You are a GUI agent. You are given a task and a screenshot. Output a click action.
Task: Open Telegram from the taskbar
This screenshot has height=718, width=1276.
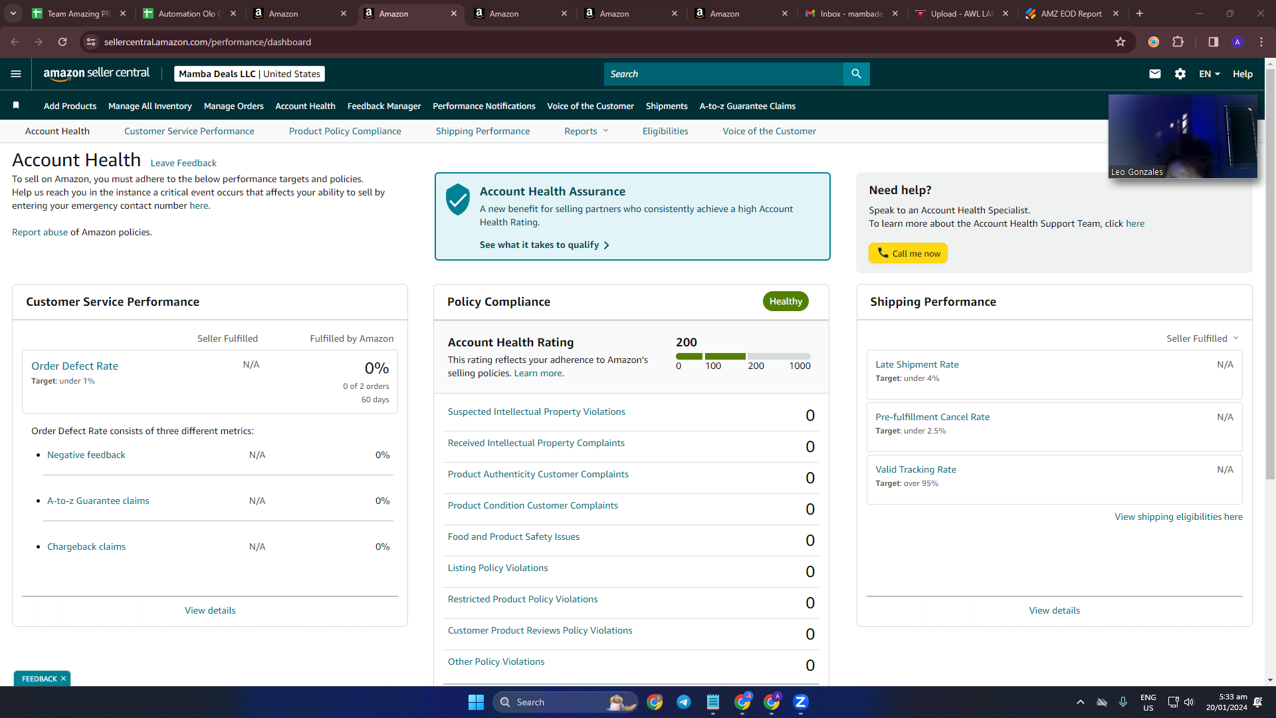[684, 702]
